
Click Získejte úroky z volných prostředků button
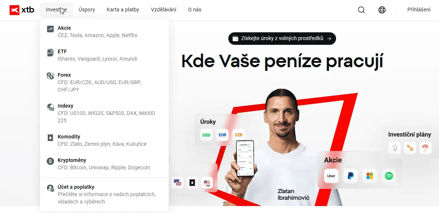click(282, 39)
